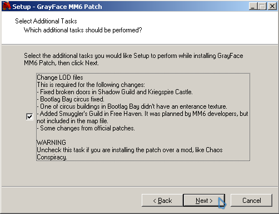The width and height of the screenshot is (279, 214).
Task: Uncheck the Change LOD files checkbox
Action: tap(29, 116)
